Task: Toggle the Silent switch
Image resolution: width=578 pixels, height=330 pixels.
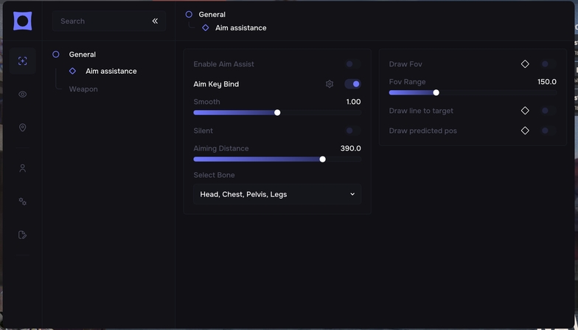Action: pos(352,131)
